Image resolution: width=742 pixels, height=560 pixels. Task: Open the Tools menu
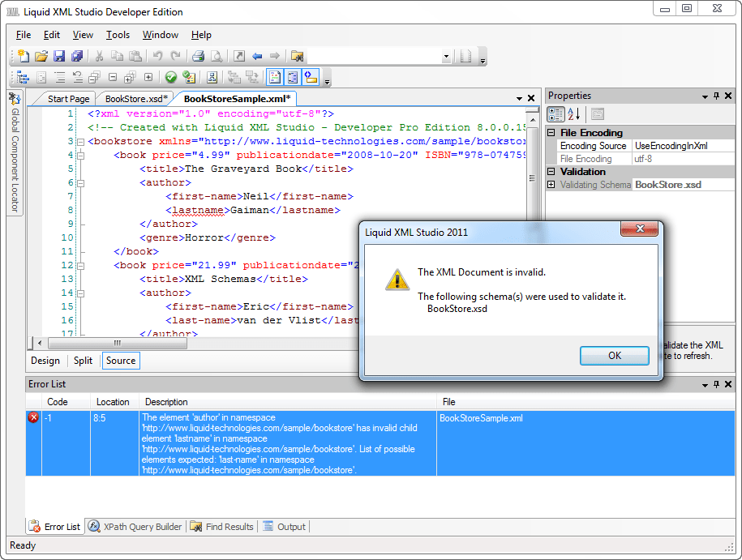[x=118, y=35]
